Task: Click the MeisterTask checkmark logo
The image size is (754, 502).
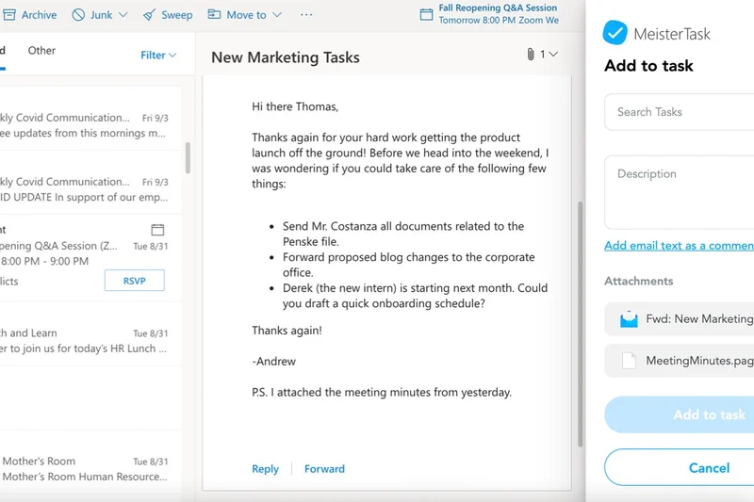Action: click(x=615, y=33)
